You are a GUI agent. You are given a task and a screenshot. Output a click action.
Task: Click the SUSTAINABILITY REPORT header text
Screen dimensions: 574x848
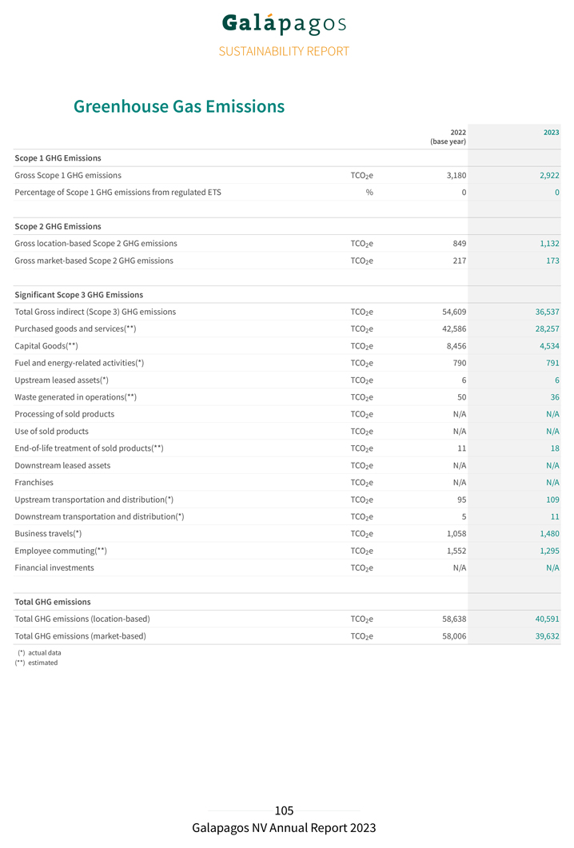point(284,51)
